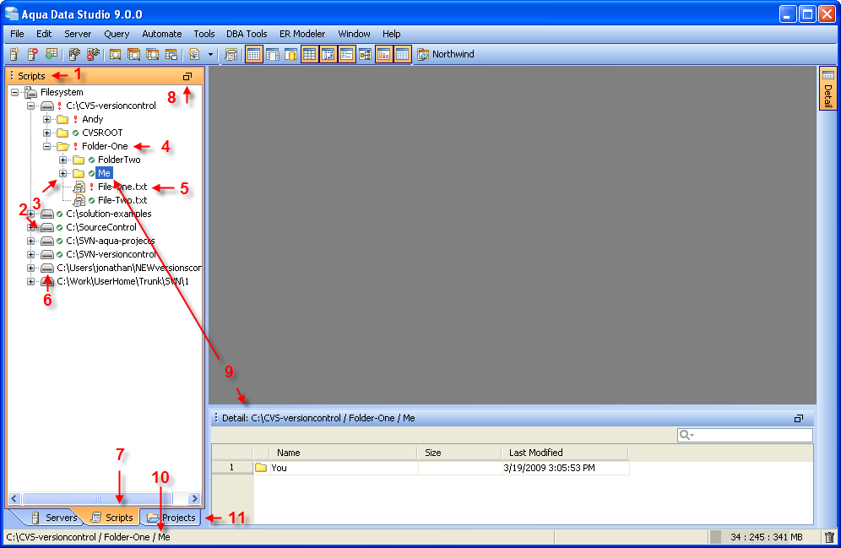
Task: Expand the CVSROOT folder
Action: tap(46, 133)
